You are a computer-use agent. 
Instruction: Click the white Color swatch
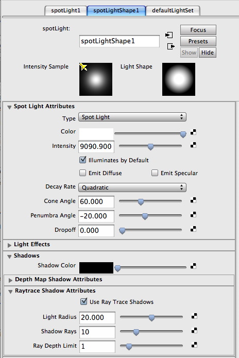[x=96, y=134]
